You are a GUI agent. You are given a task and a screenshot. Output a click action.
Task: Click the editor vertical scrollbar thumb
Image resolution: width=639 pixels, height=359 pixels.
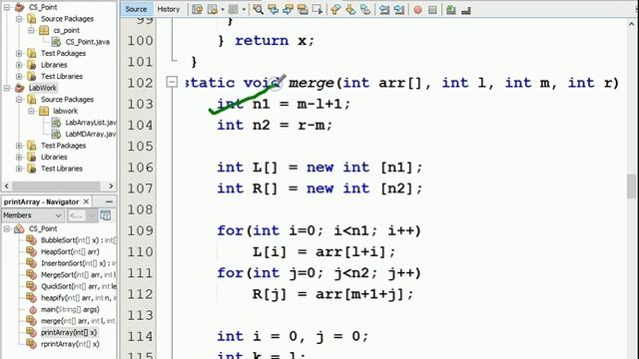click(631, 186)
